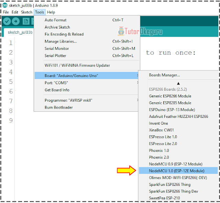Viewport: 220px width, 203px height.
Task: Select Phoenix 2.0 board
Action: coord(178,157)
